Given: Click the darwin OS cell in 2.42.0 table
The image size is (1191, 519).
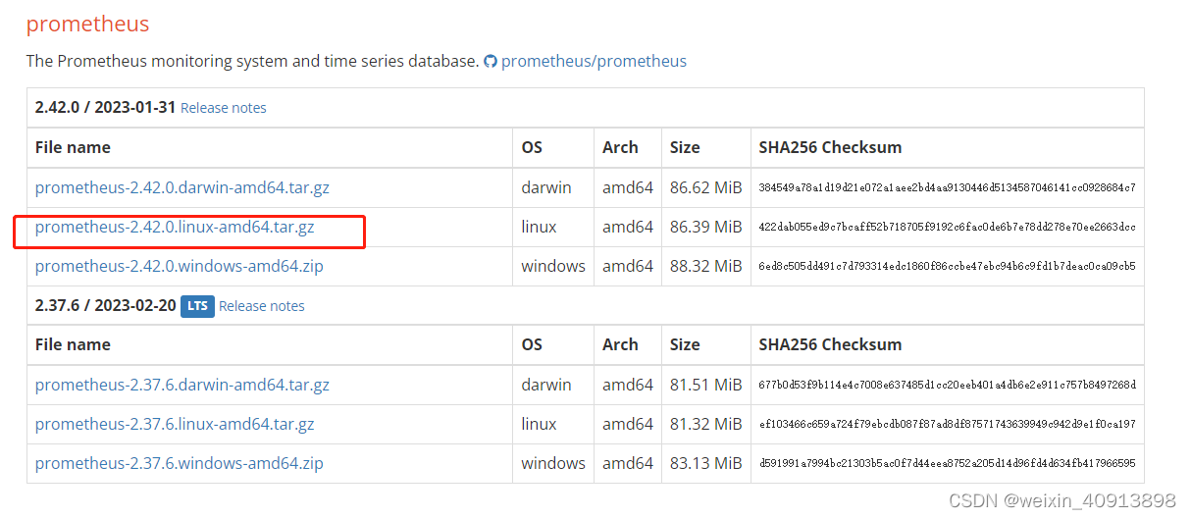Looking at the screenshot, I should pos(553,187).
